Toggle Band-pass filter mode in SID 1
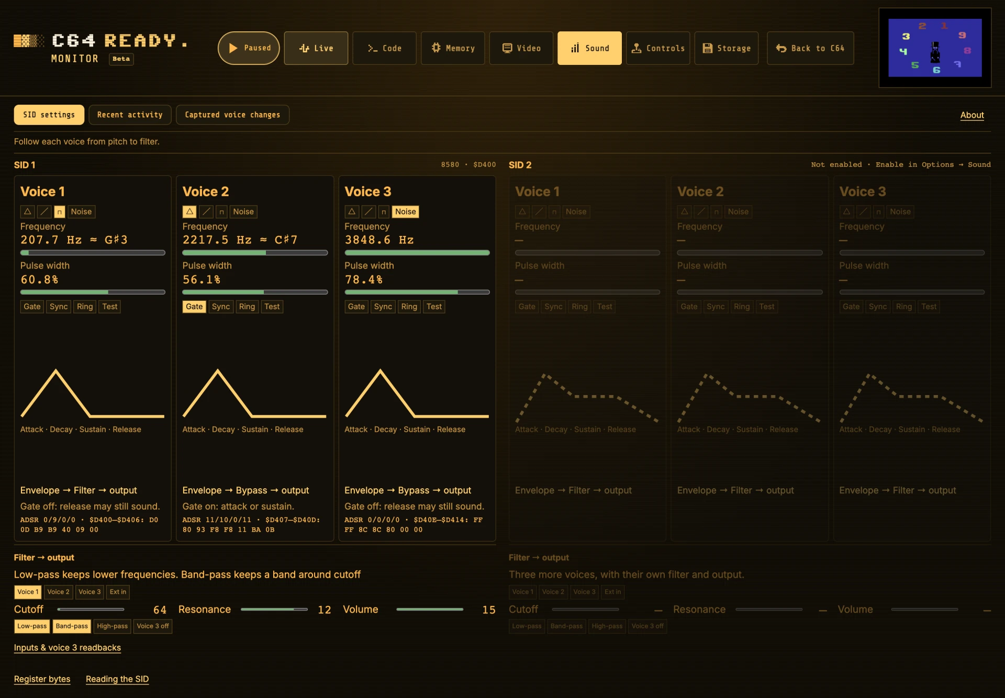Screen dimensions: 1005x698 72,626
